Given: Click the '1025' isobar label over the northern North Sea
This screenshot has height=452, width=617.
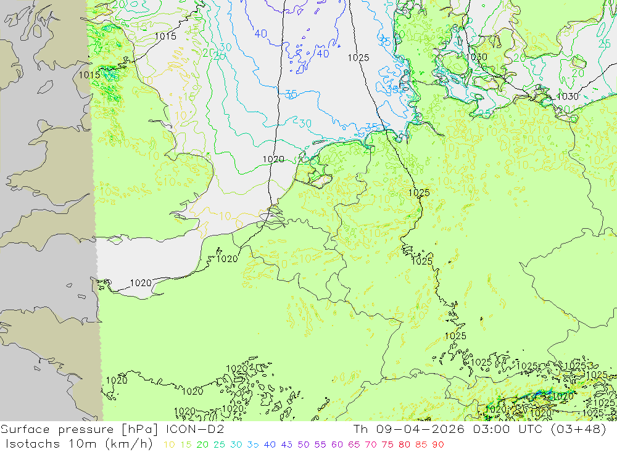Looking at the screenshot, I should pyautogui.click(x=358, y=58).
